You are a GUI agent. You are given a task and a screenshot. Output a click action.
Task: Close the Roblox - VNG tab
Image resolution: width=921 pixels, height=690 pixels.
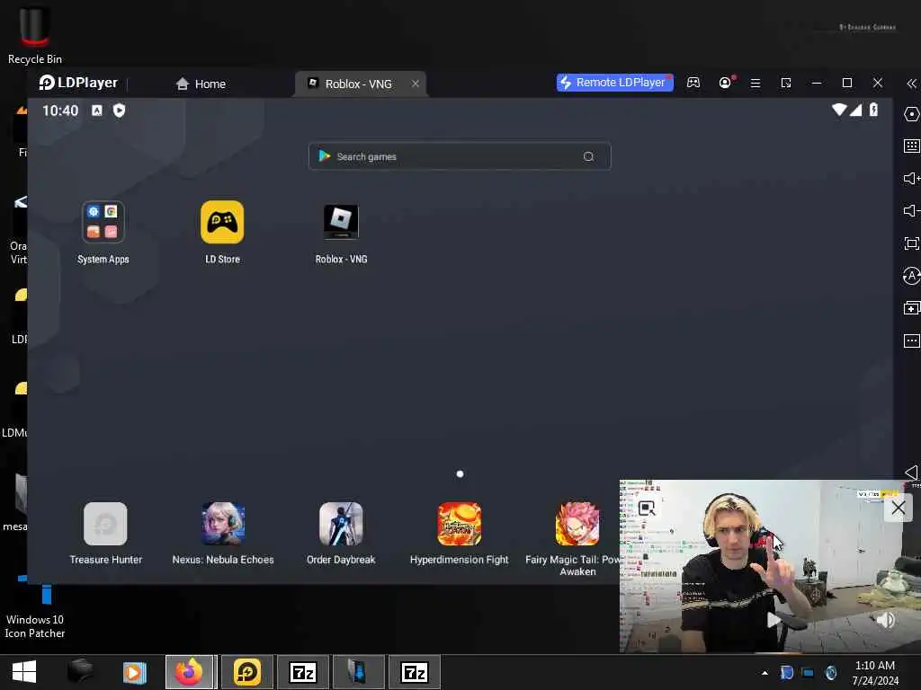point(416,84)
